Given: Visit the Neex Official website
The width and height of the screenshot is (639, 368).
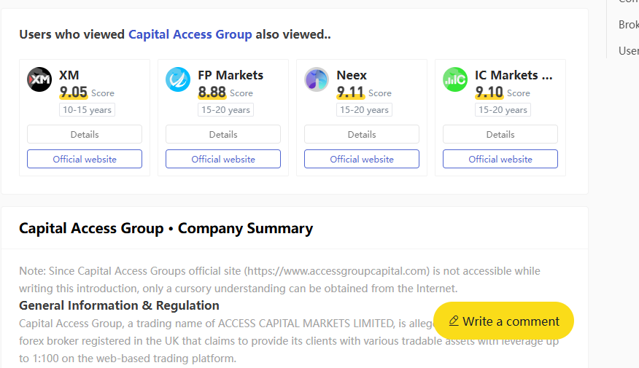Looking at the screenshot, I should (362, 159).
